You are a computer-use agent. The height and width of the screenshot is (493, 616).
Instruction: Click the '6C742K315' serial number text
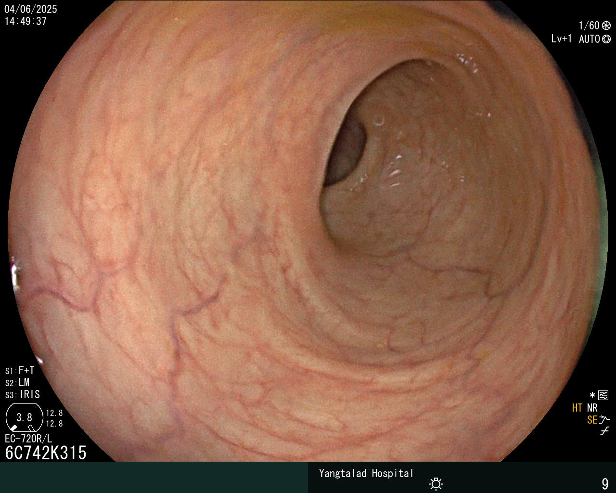[46, 453]
